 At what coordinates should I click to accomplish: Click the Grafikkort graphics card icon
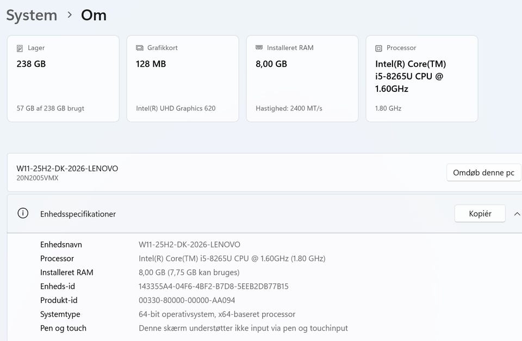point(140,48)
